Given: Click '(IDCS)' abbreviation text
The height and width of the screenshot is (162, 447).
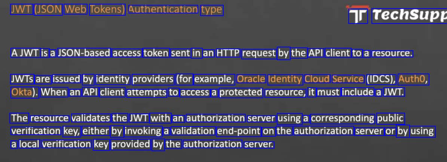Looking at the screenshot, I should (381, 79).
